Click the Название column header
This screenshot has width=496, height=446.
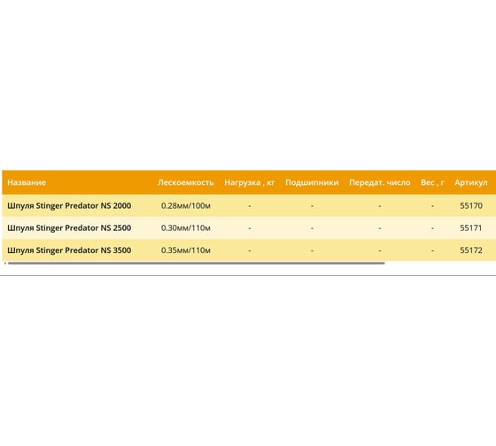click(27, 182)
